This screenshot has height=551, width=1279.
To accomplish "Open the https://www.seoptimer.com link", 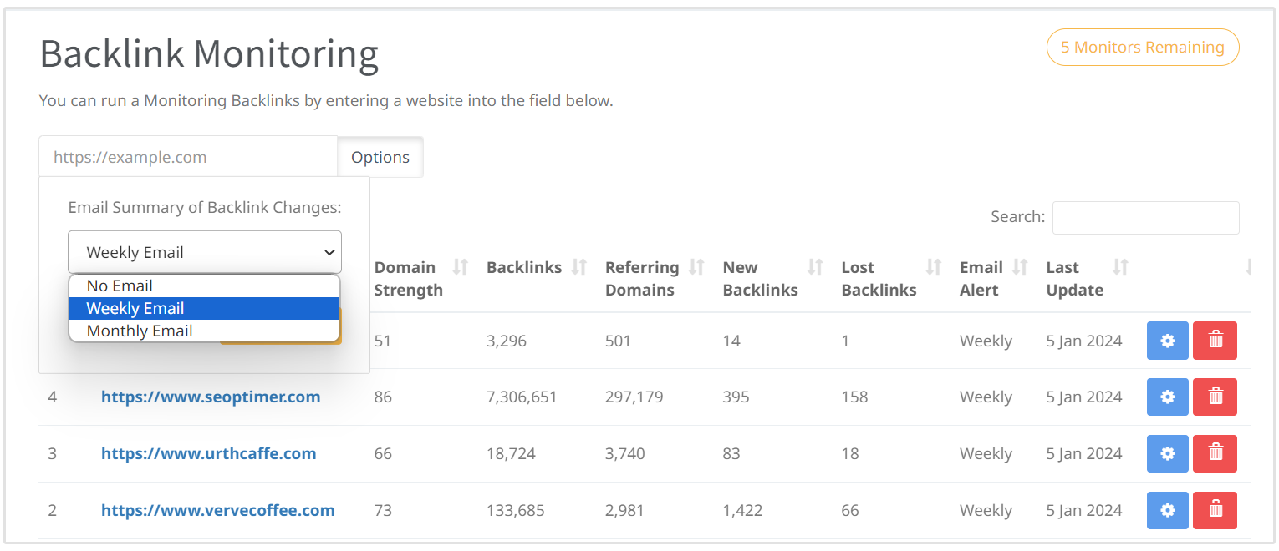I will pyautogui.click(x=211, y=397).
